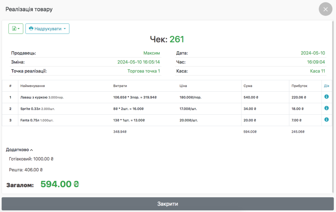
Task: Click the receipt time 16:09:04
Action: click(x=316, y=62)
